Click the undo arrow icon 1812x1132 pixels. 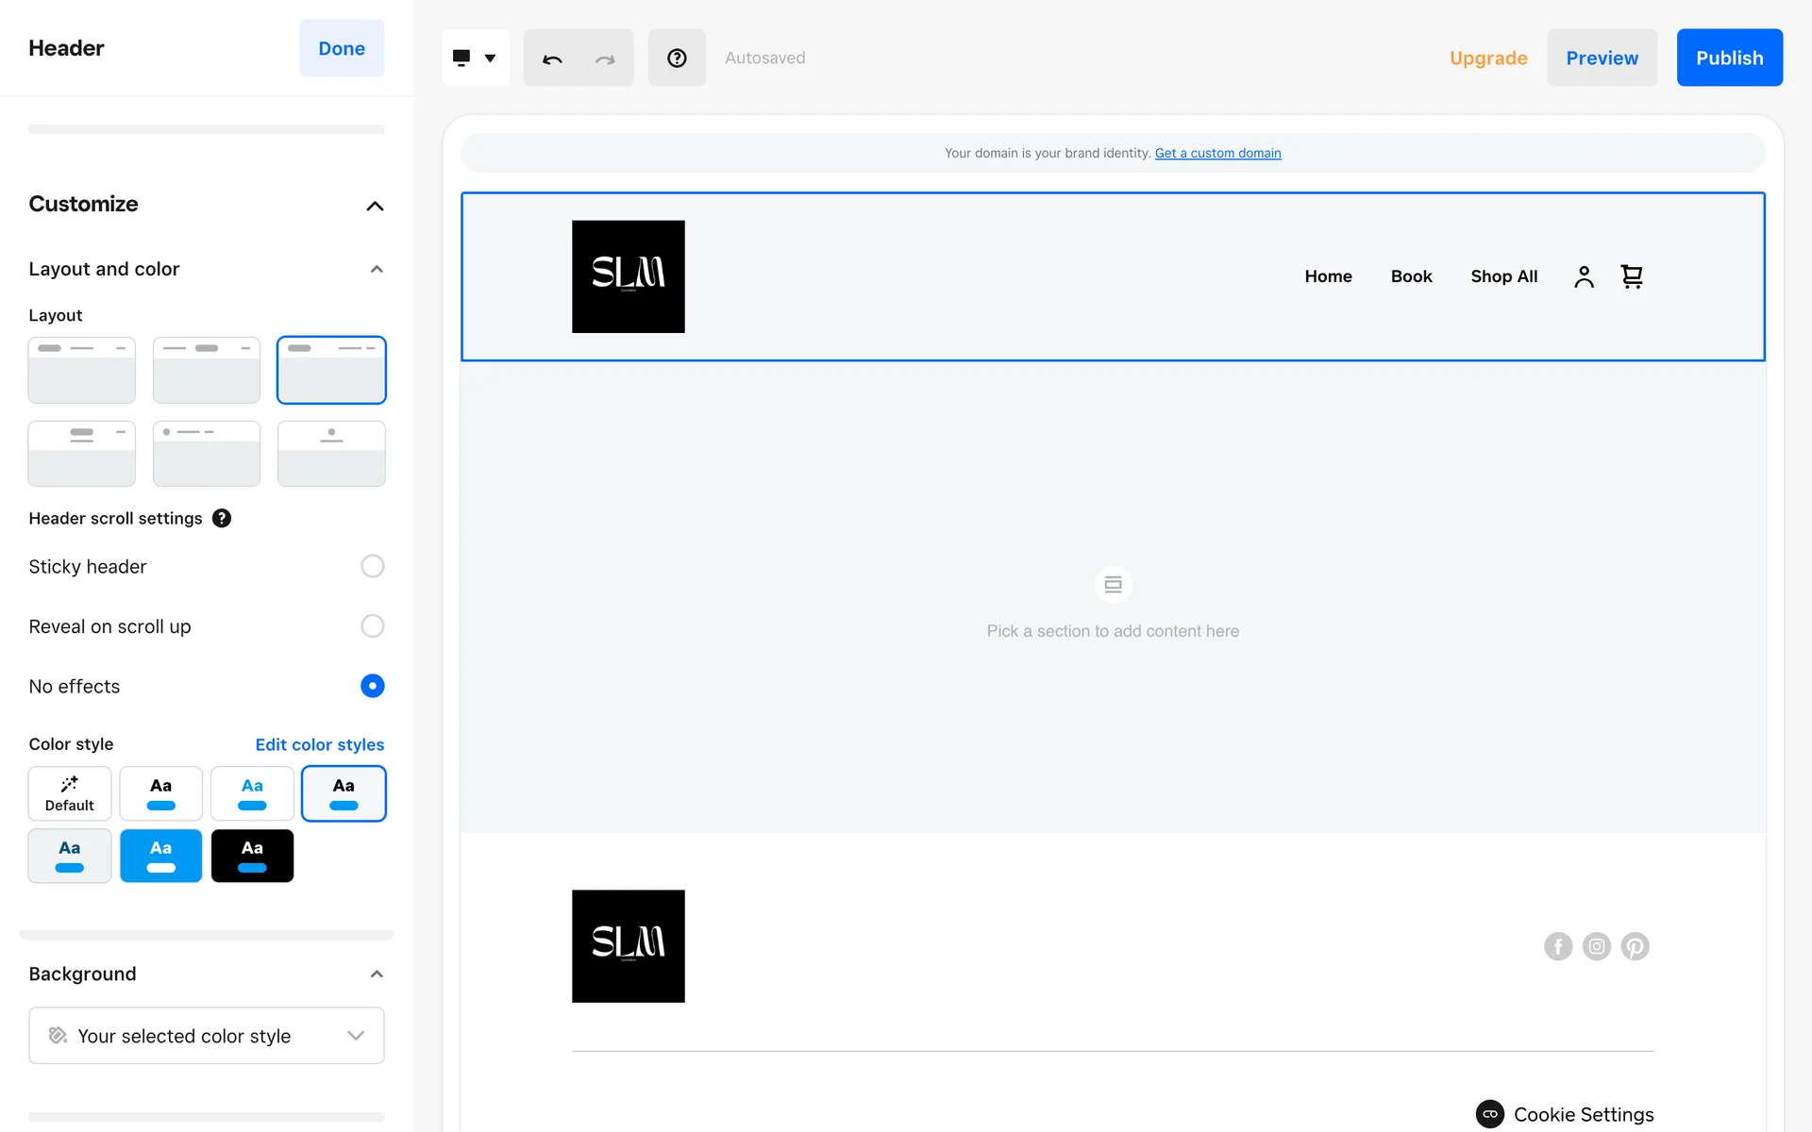coord(552,58)
